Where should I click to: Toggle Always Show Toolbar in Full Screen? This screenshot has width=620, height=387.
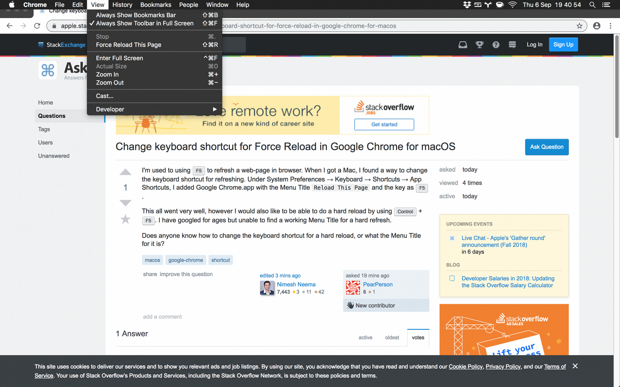click(154, 23)
